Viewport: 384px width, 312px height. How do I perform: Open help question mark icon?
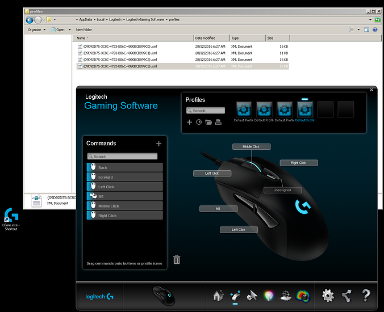pyautogui.click(x=366, y=295)
